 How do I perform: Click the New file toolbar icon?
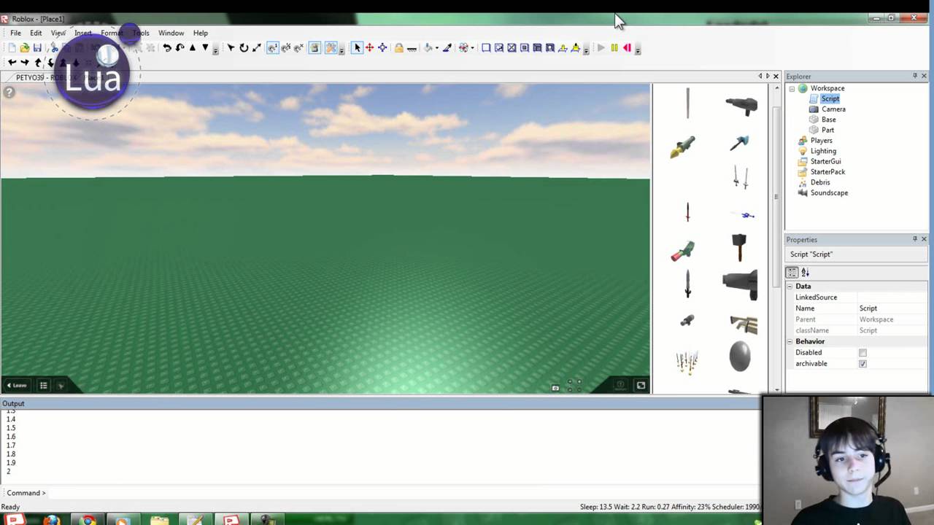(12, 48)
